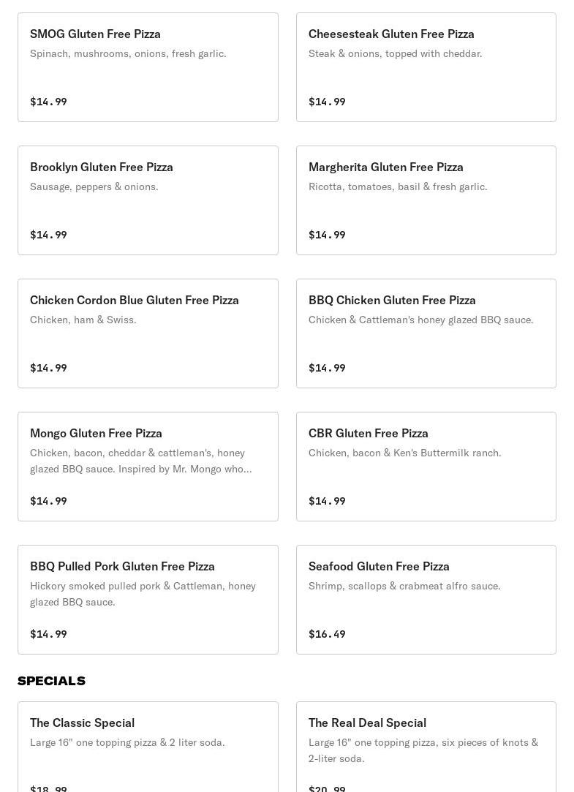The image size is (574, 792).
Task: Click the Real Deal Special description text
Action: click(x=423, y=750)
